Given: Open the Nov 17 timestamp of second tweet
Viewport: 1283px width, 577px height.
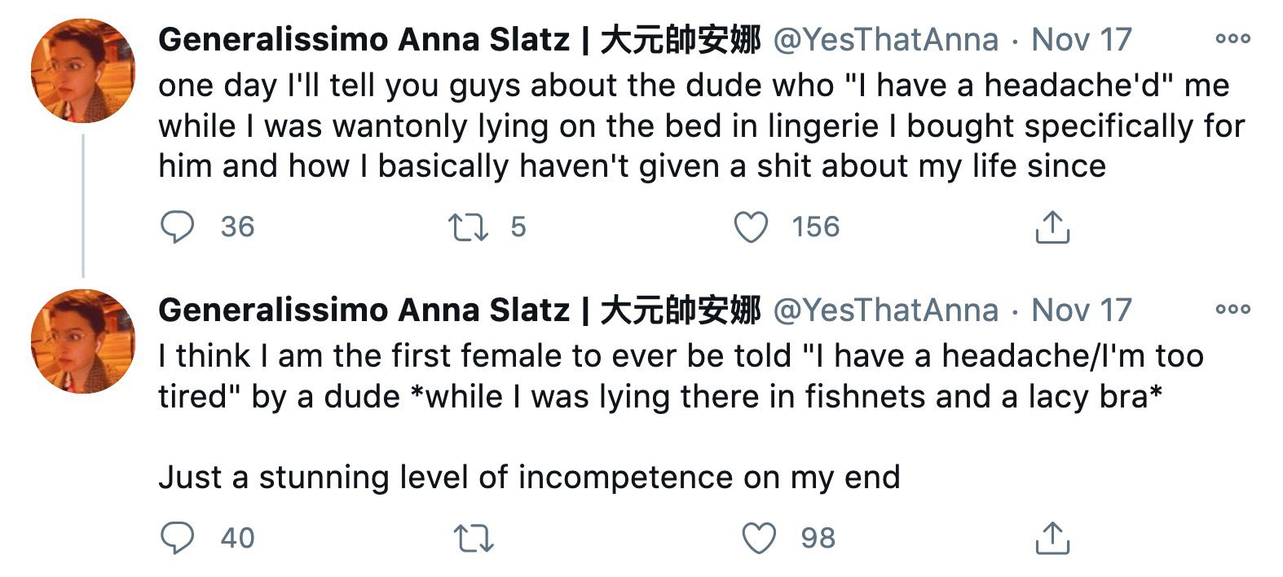Looking at the screenshot, I should (1082, 310).
